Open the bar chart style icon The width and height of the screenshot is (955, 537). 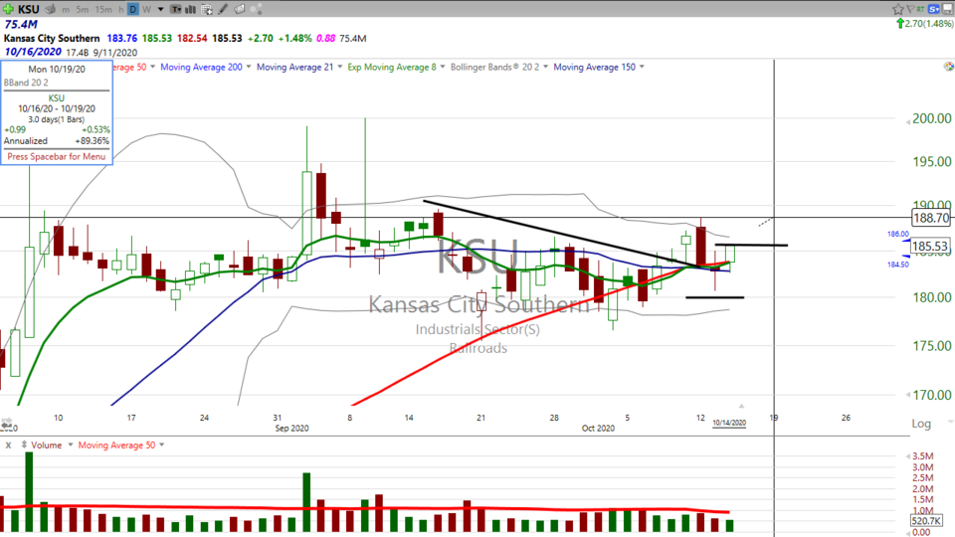point(191,9)
